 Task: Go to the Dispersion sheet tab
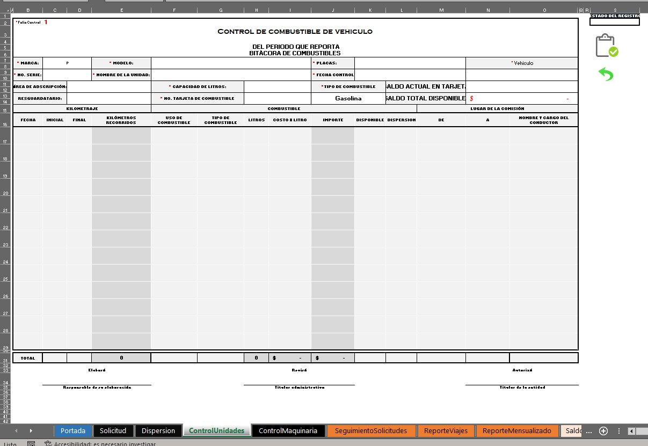(158, 430)
